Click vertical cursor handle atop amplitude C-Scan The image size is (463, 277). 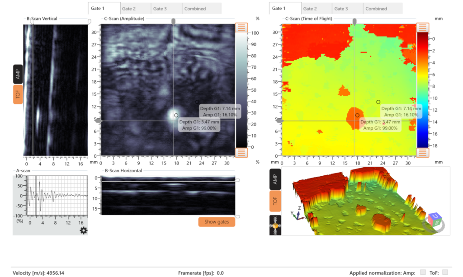[x=173, y=21]
